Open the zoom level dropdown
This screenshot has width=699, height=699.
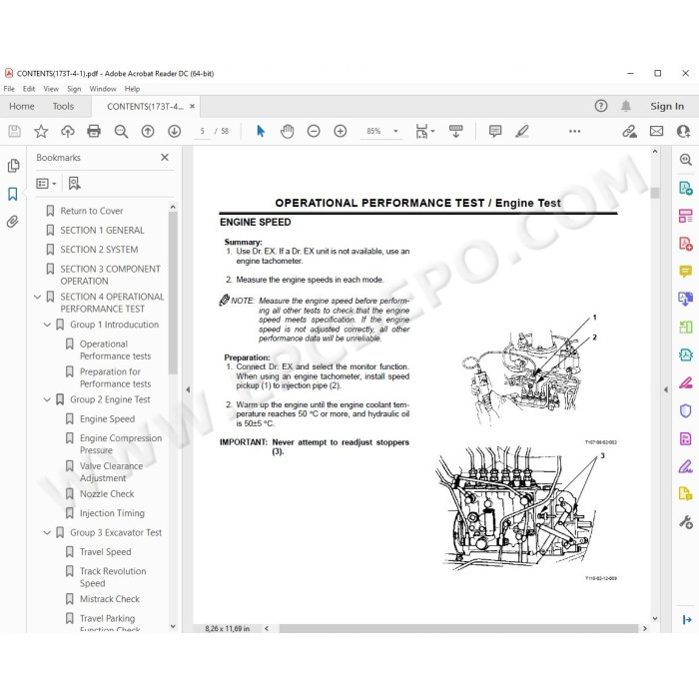395,131
